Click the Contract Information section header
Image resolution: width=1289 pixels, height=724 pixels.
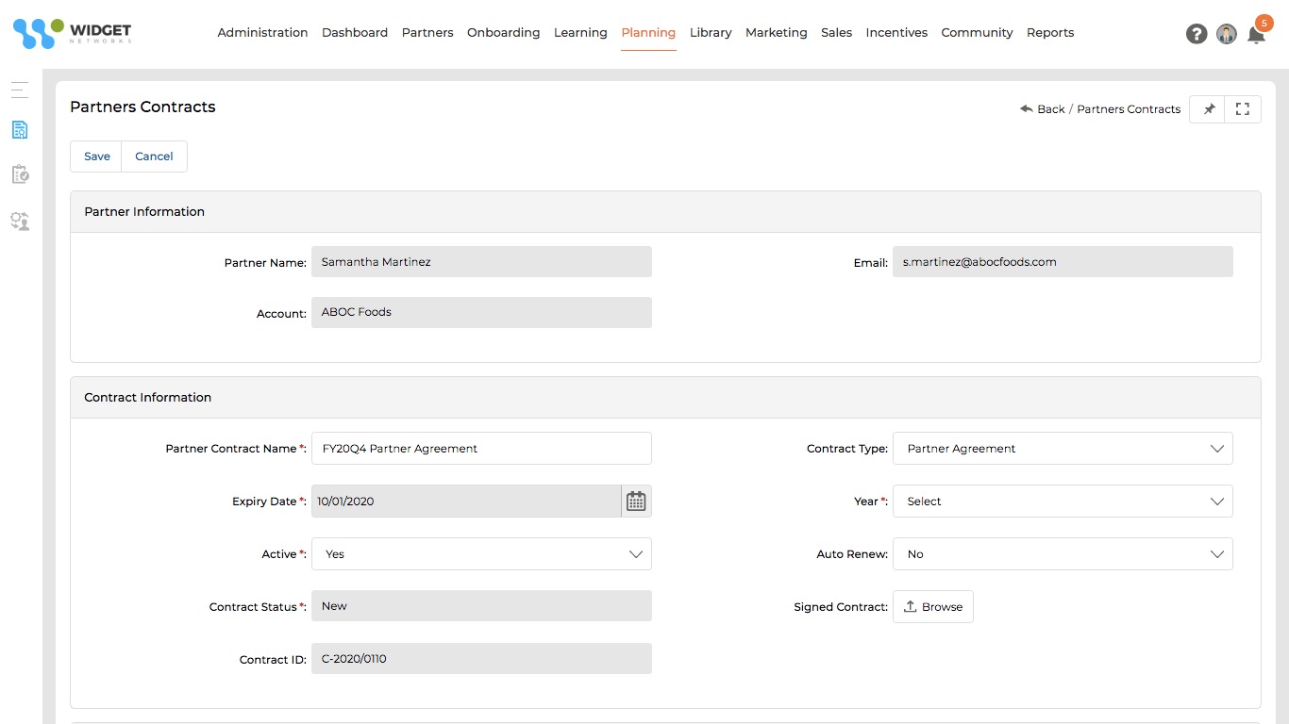[x=665, y=398]
